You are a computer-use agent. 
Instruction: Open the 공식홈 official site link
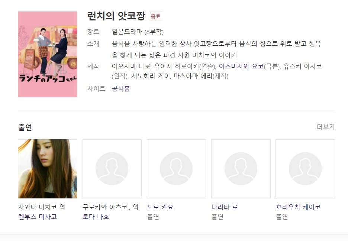[x=121, y=89]
